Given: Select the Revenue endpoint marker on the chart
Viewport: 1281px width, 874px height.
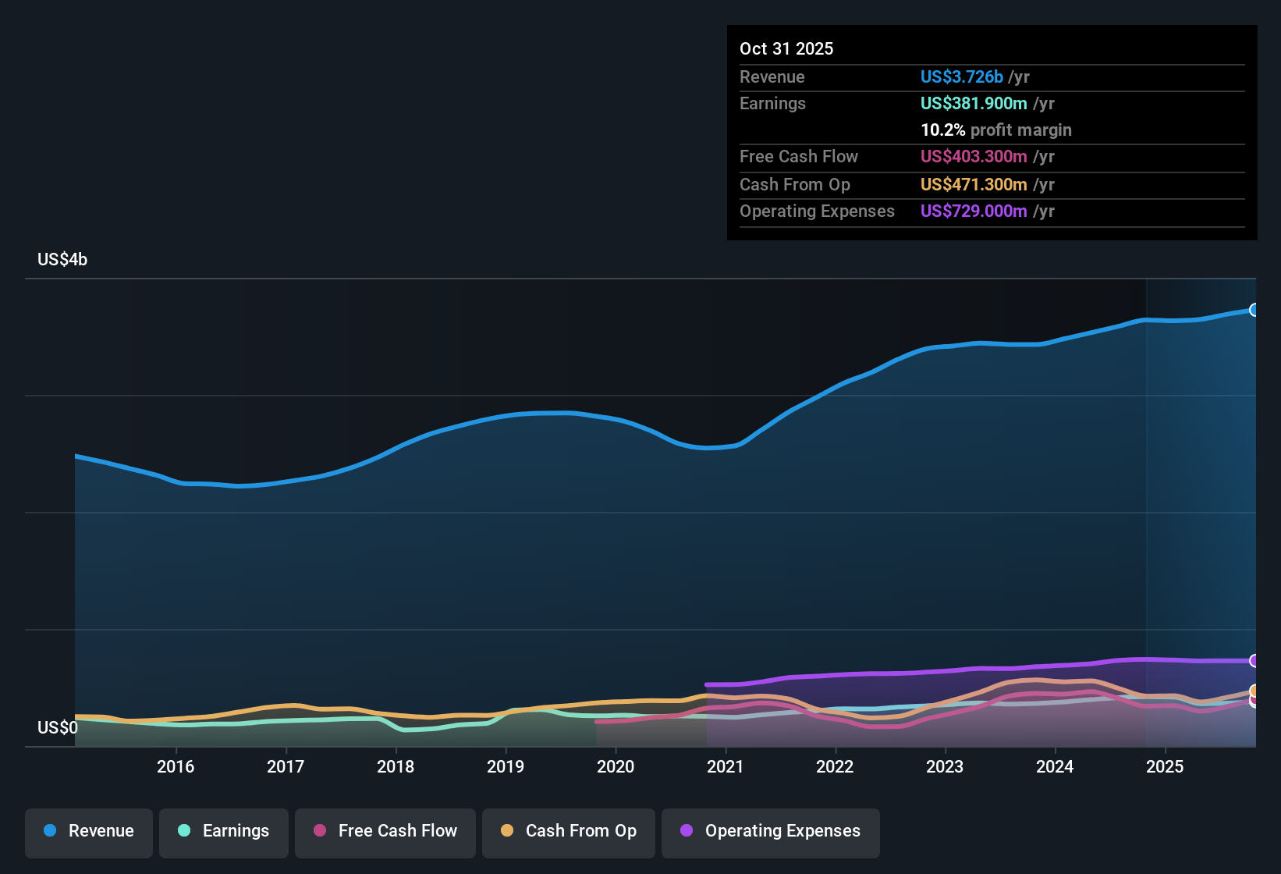Looking at the screenshot, I should pyautogui.click(x=1254, y=310).
